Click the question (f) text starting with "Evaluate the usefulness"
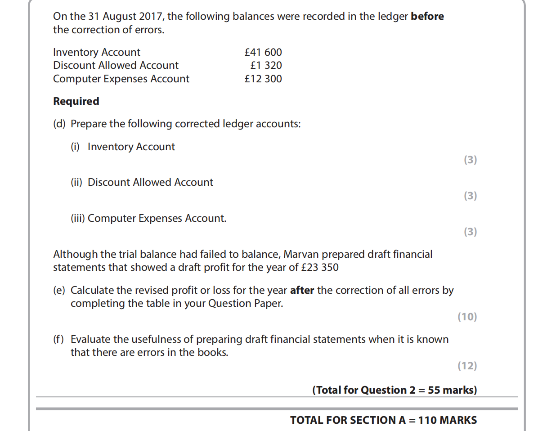Viewport: 556px width, 431px height. coord(259,339)
